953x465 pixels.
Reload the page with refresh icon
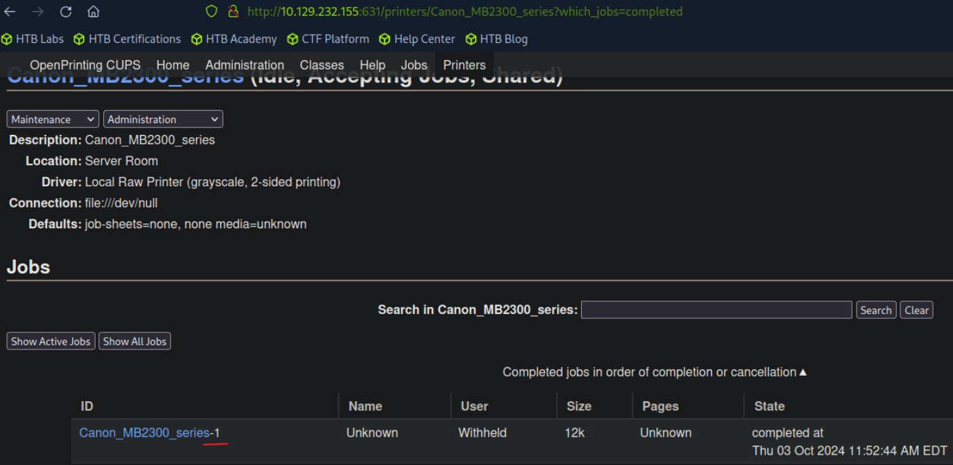66,12
